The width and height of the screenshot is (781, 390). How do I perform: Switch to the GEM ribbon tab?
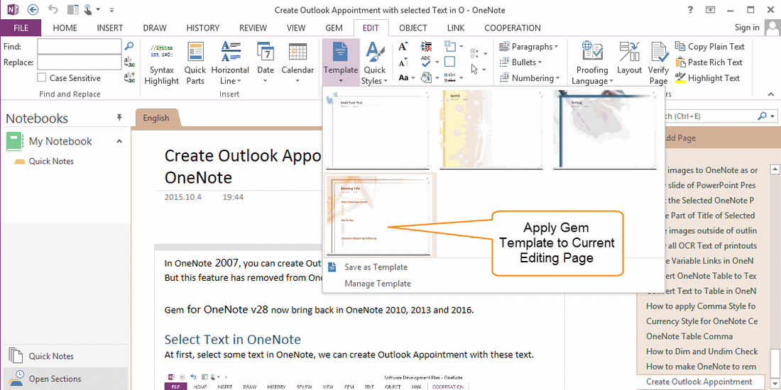(334, 28)
